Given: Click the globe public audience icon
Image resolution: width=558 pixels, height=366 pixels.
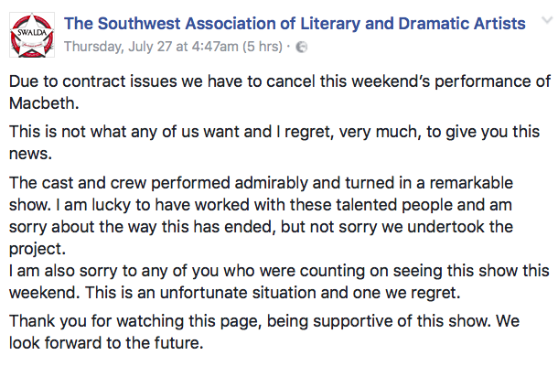Looking at the screenshot, I should [x=302, y=47].
